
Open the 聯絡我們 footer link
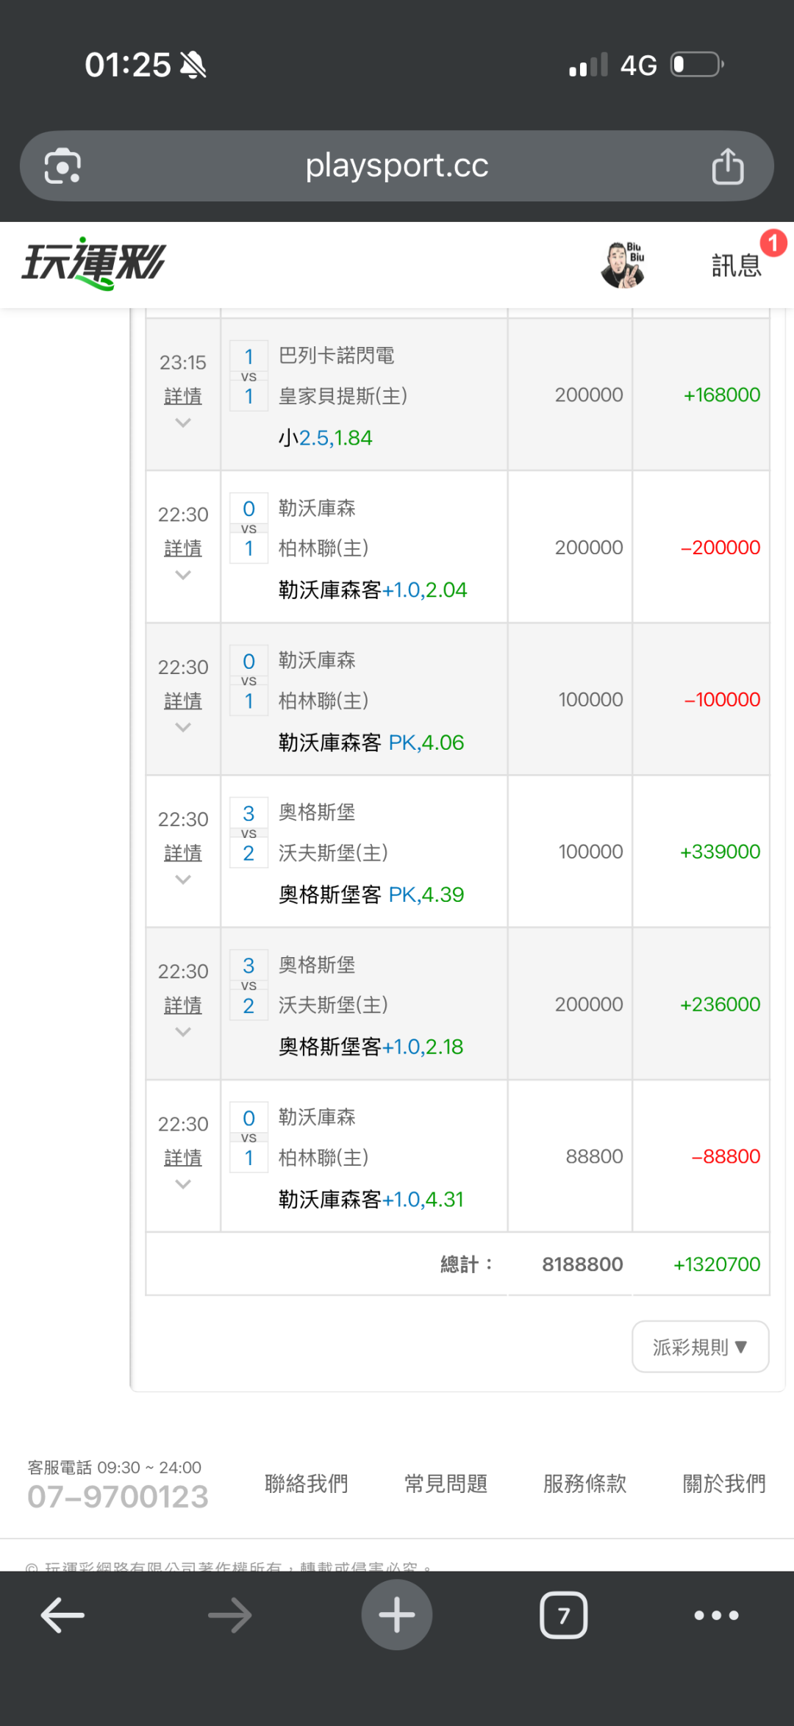coord(307,1483)
